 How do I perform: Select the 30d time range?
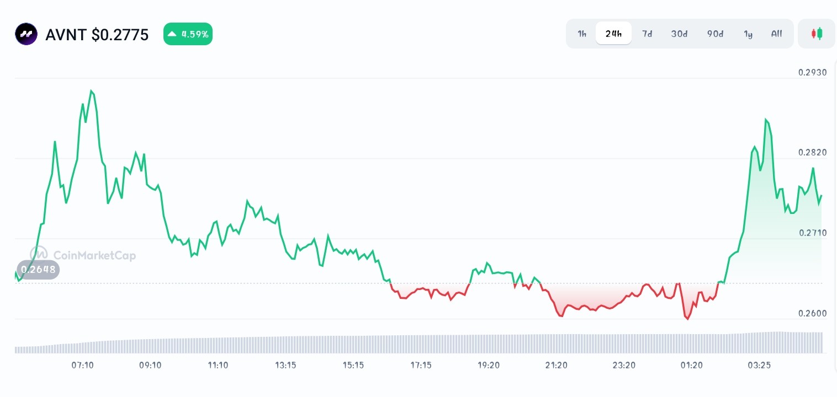pyautogui.click(x=679, y=34)
